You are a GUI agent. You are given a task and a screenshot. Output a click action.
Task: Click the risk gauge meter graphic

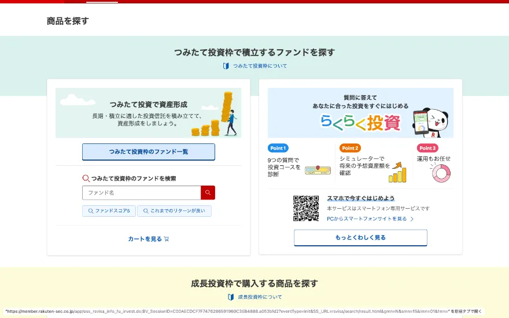coord(318,170)
